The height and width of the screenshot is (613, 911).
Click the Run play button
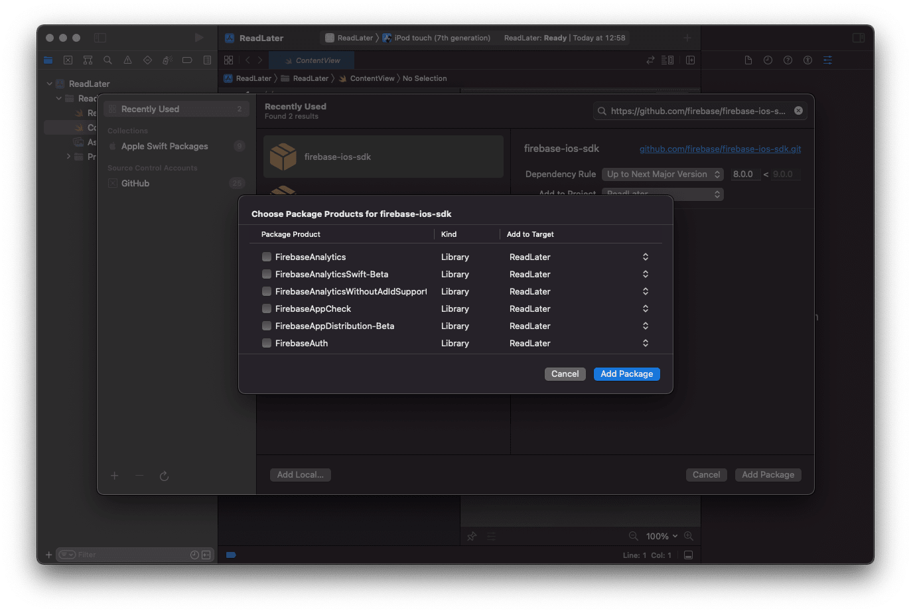199,38
